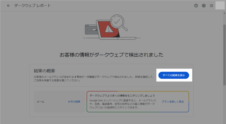Click the password field window illustration

click(91, 29)
